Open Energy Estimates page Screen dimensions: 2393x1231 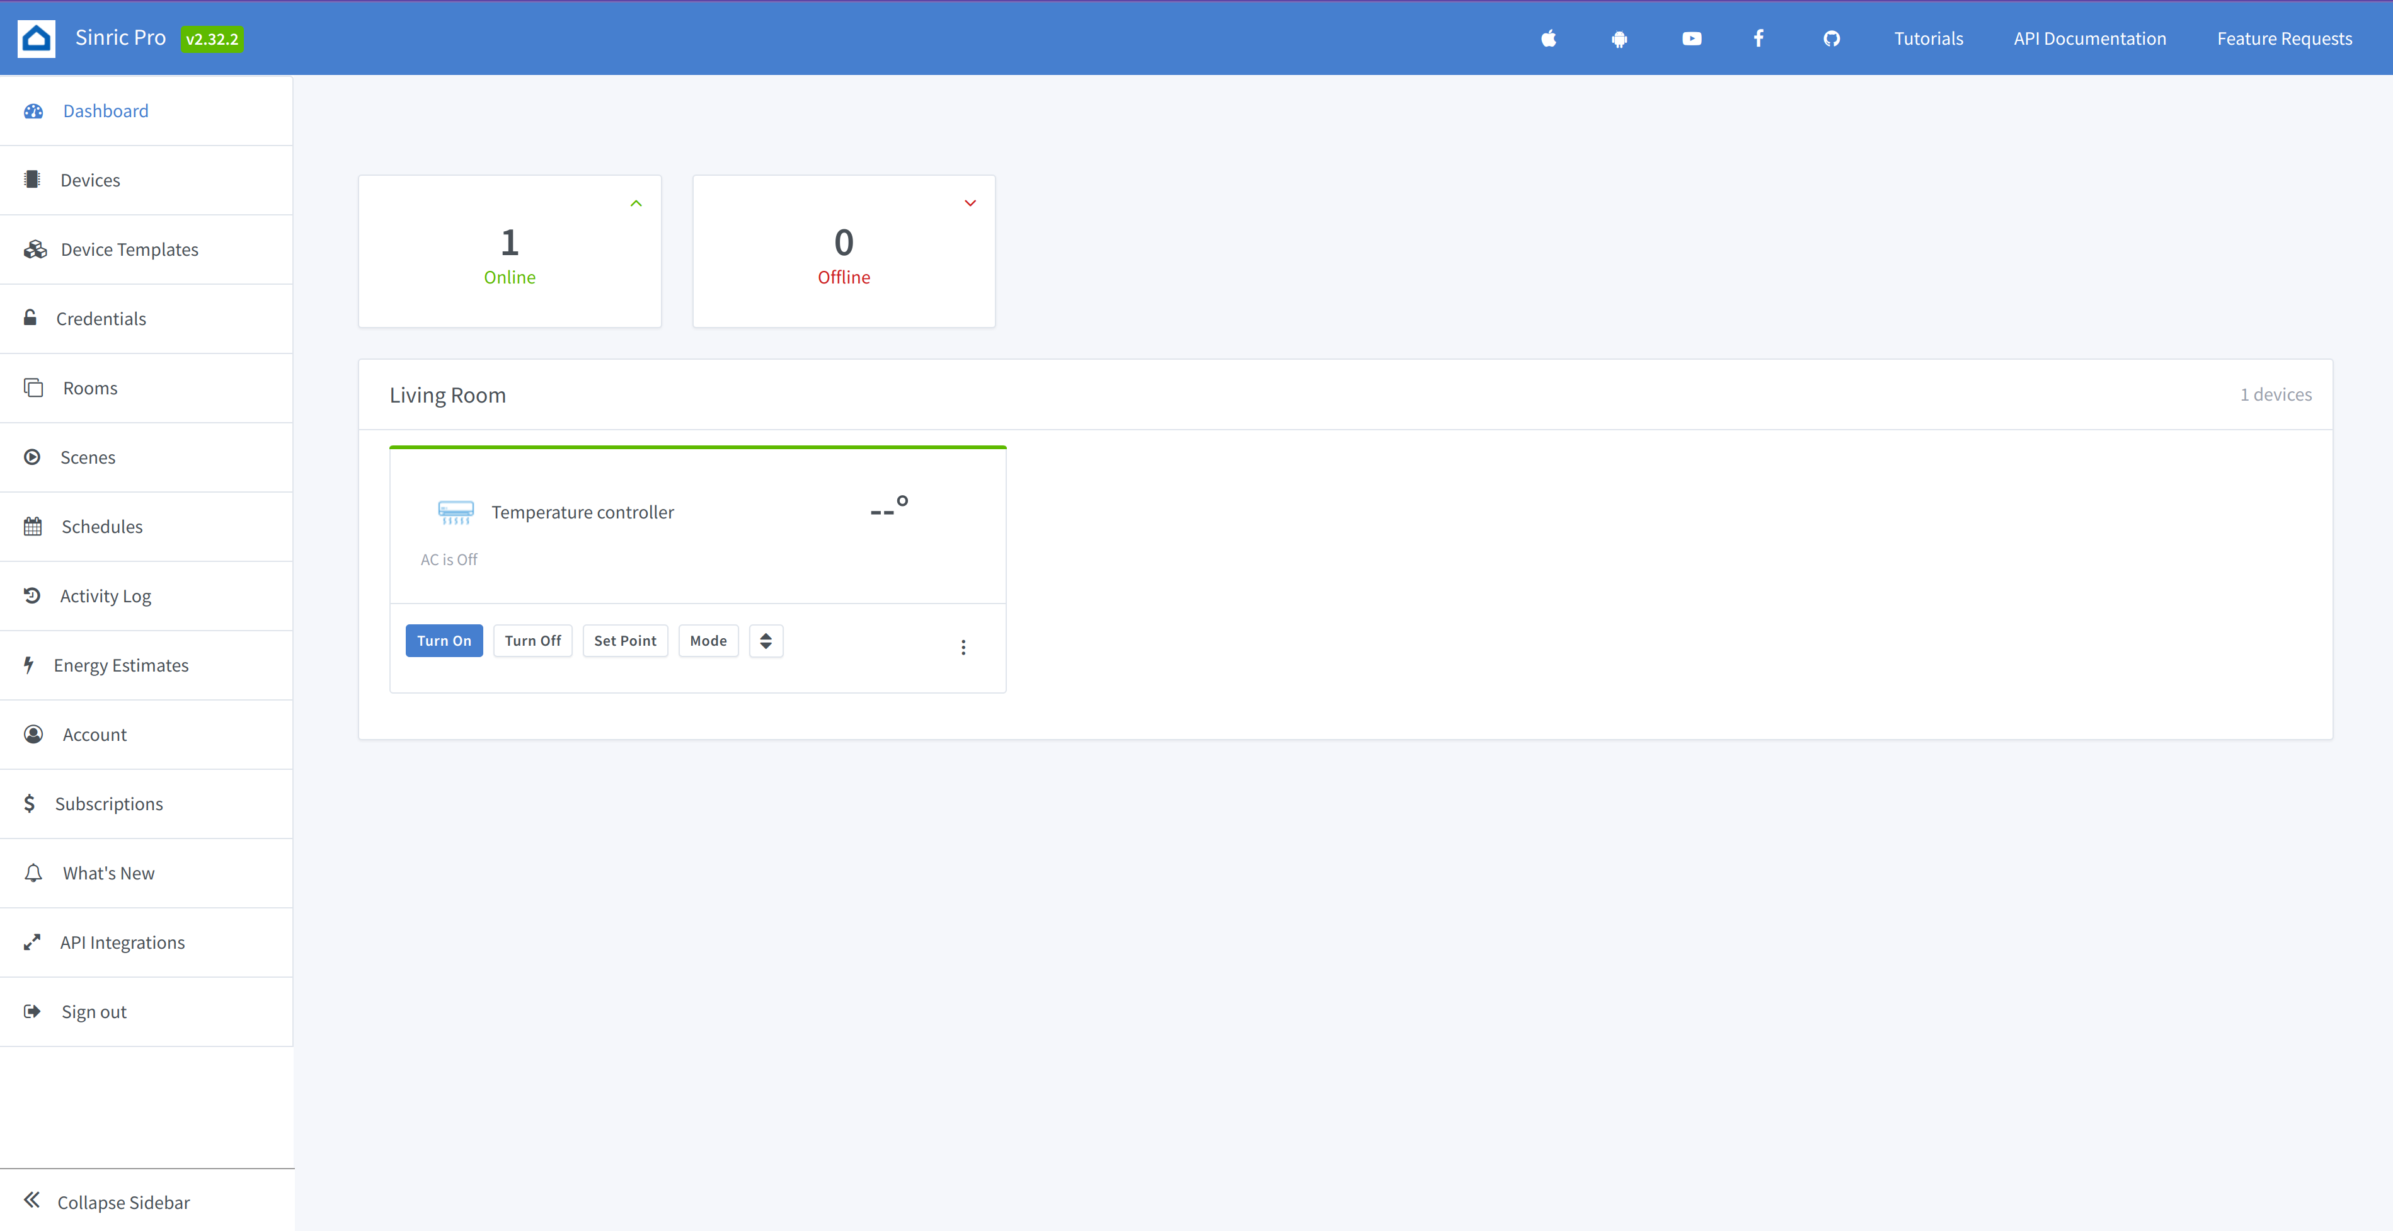(x=147, y=665)
